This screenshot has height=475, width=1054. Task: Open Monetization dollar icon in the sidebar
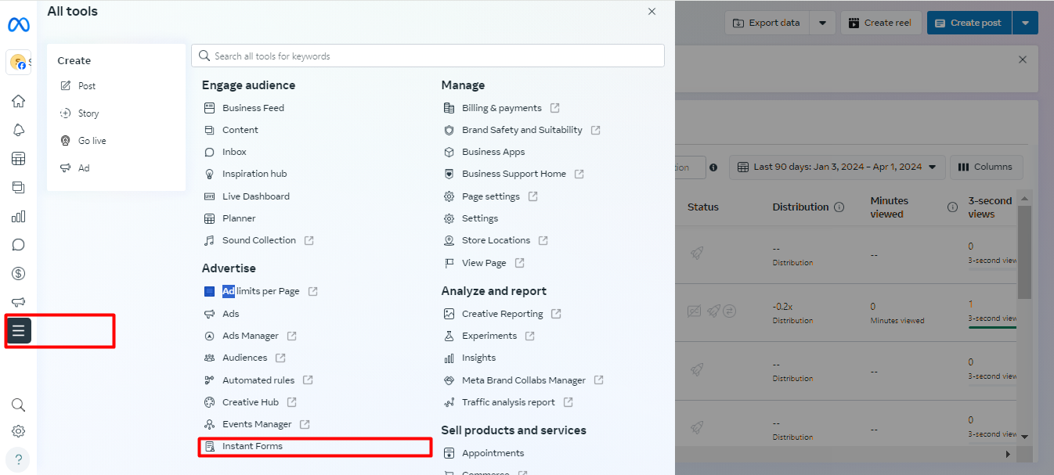coord(18,274)
